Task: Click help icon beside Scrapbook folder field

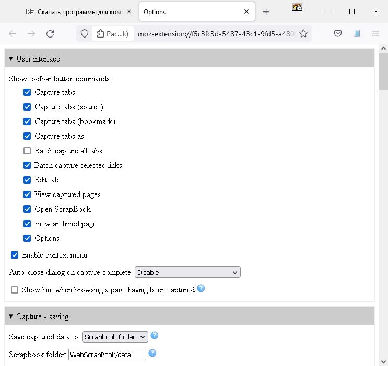Action: click(152, 353)
